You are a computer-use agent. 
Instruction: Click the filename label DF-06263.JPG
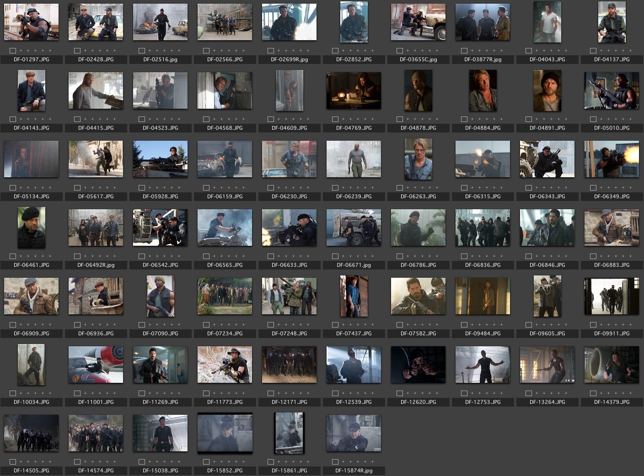(418, 196)
